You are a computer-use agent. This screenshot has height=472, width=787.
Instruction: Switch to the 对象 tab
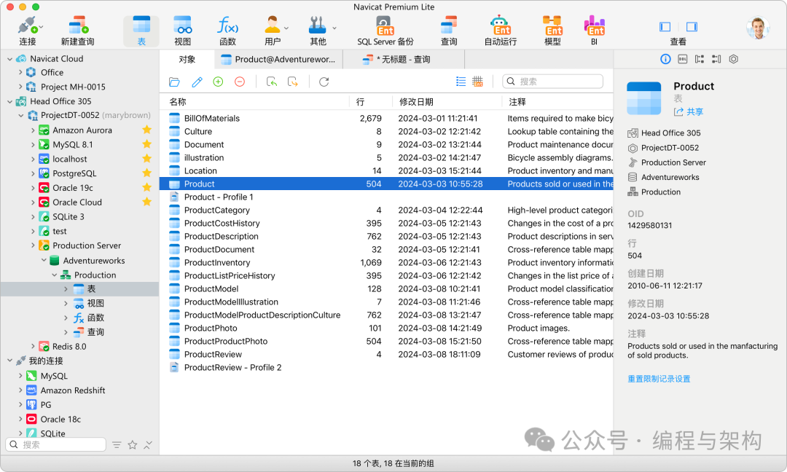[187, 59]
